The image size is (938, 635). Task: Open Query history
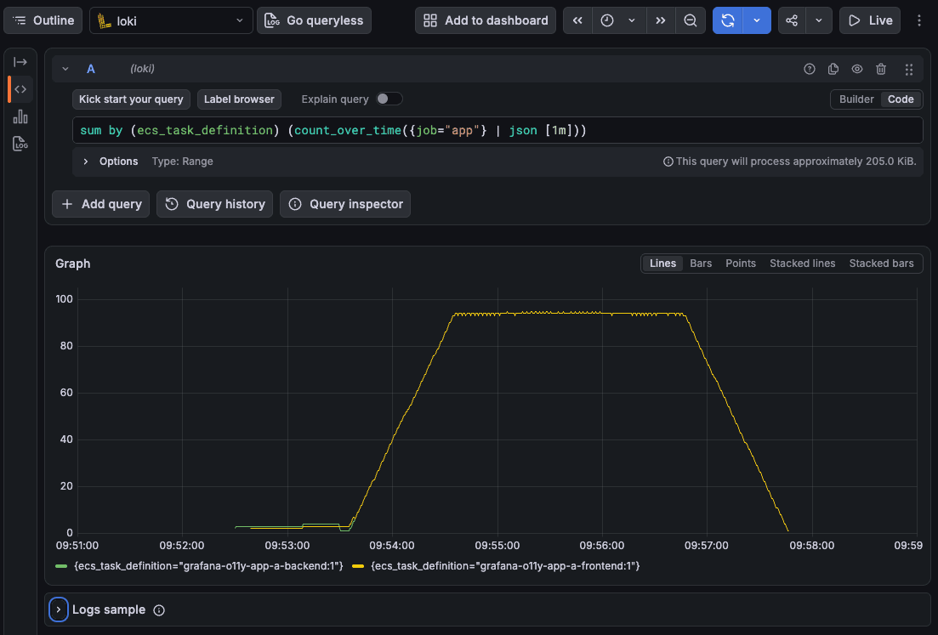pos(215,204)
